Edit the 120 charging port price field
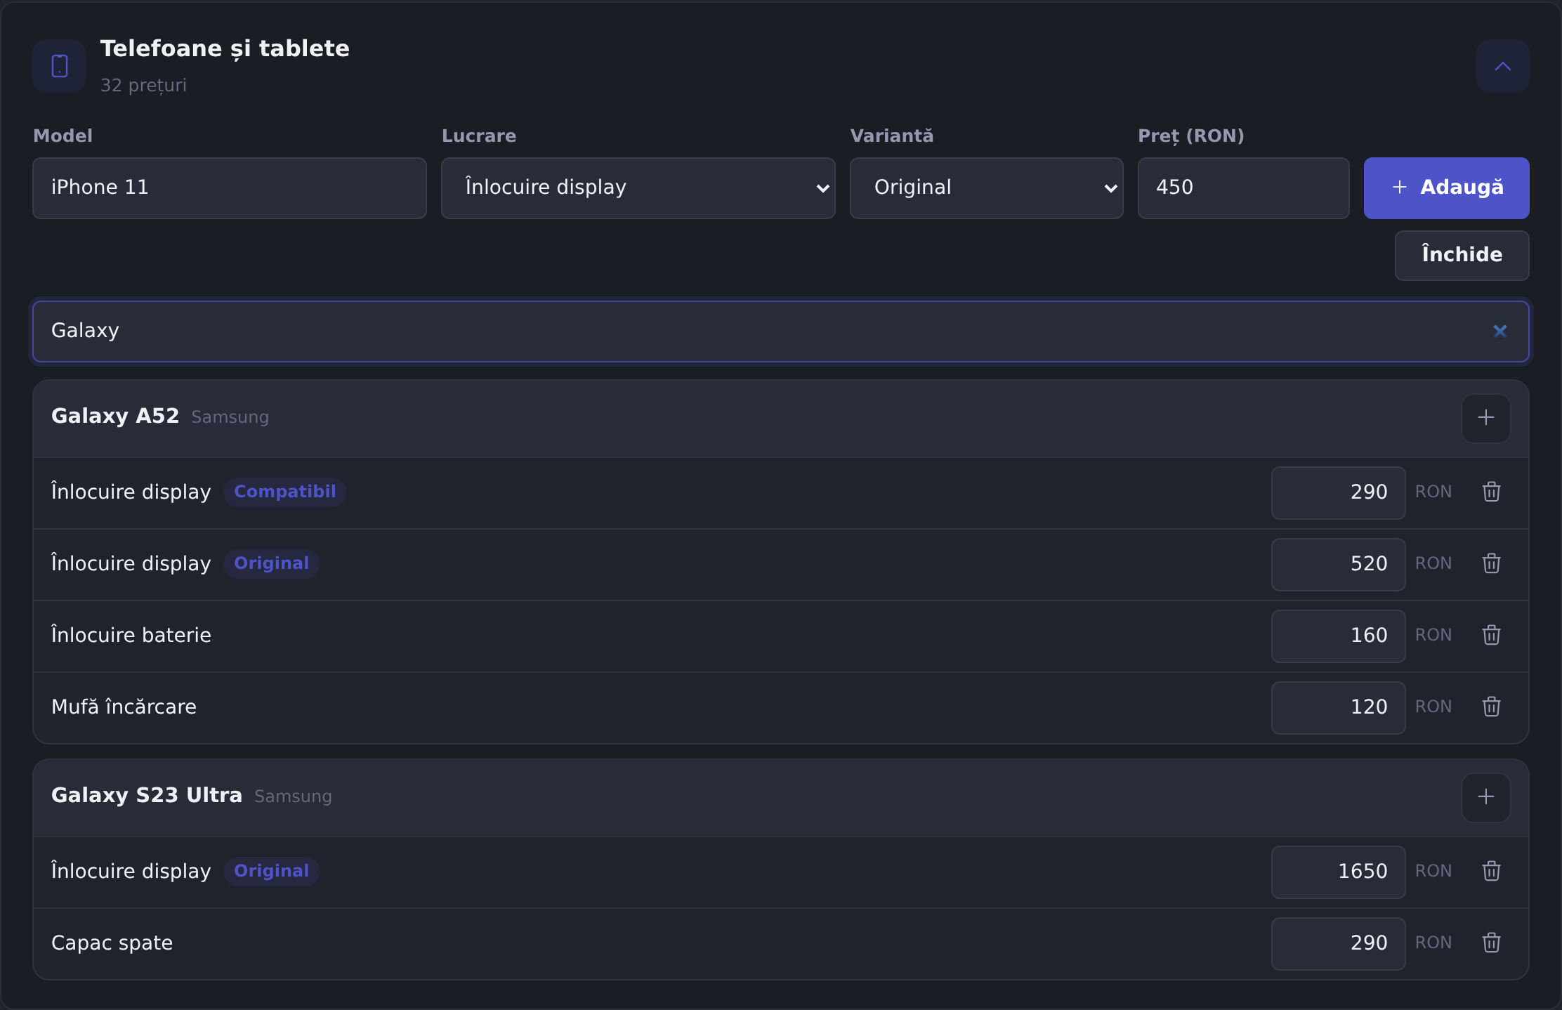1562x1010 pixels. pyautogui.click(x=1338, y=708)
